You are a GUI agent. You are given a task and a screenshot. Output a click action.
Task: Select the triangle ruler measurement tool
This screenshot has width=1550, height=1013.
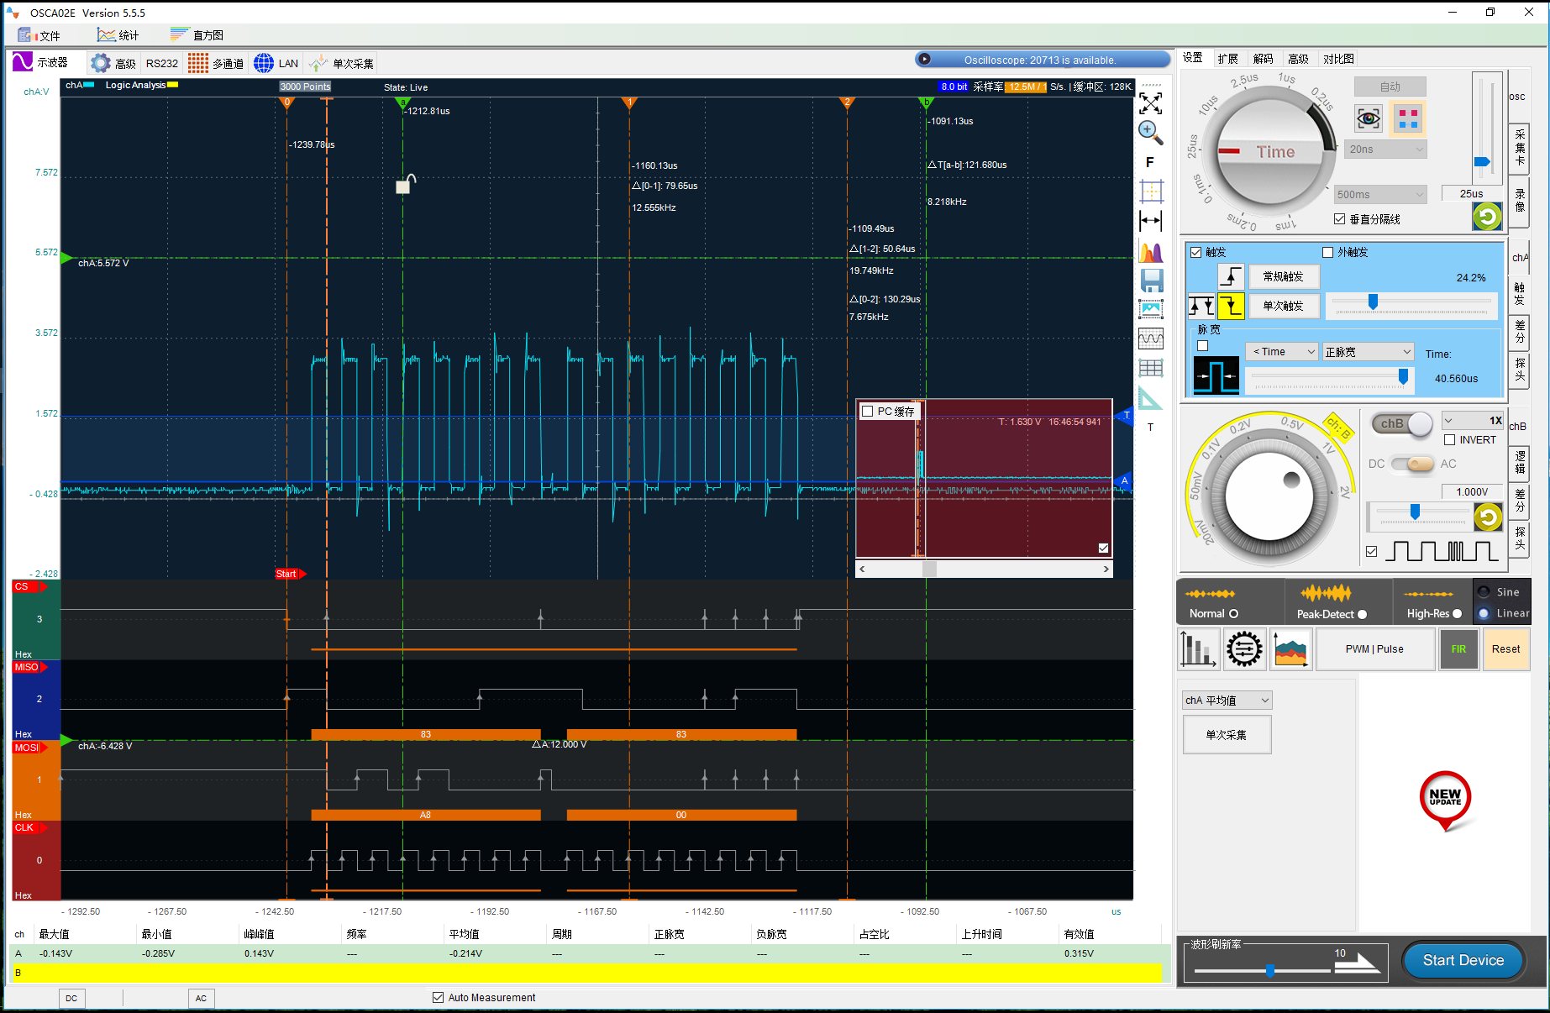[1151, 396]
